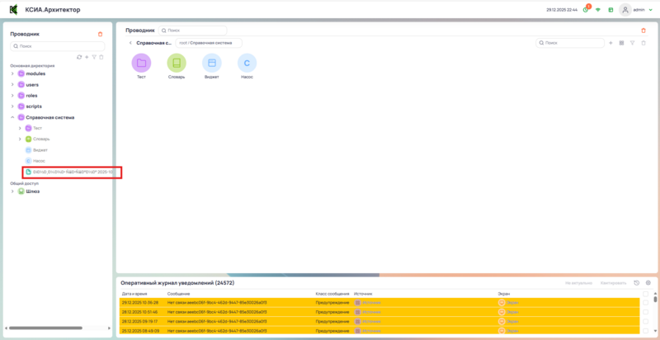Viewport: 660px width, 340px height.
Task: Select the Насос item in the tree
Action: pos(39,160)
